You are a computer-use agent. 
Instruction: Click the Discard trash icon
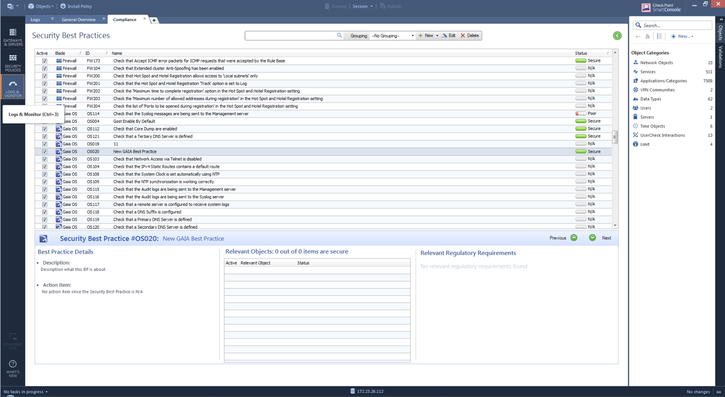pyautogui.click(x=327, y=6)
